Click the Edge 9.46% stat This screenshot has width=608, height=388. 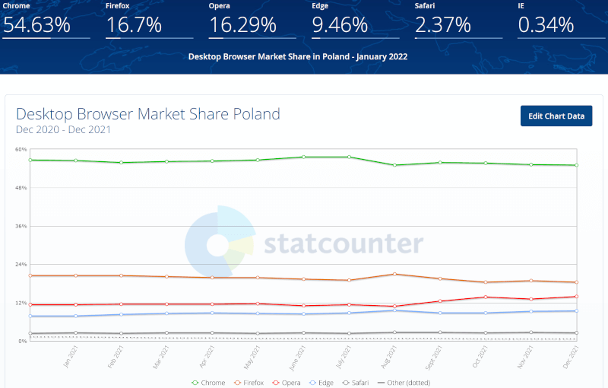click(340, 24)
